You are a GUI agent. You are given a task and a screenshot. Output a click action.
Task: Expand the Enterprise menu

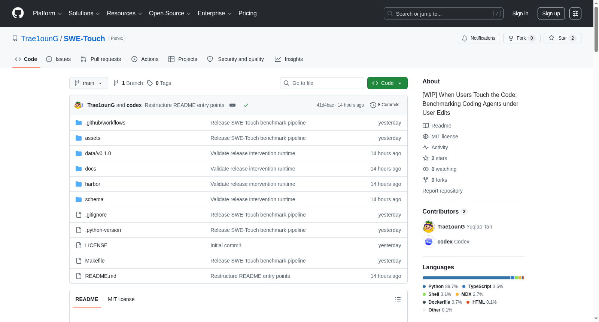(x=215, y=13)
